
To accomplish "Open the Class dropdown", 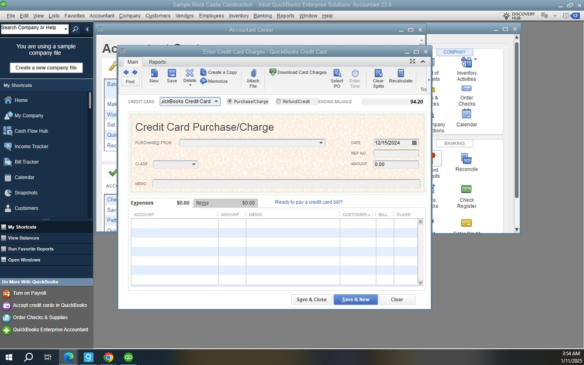I will [193, 164].
